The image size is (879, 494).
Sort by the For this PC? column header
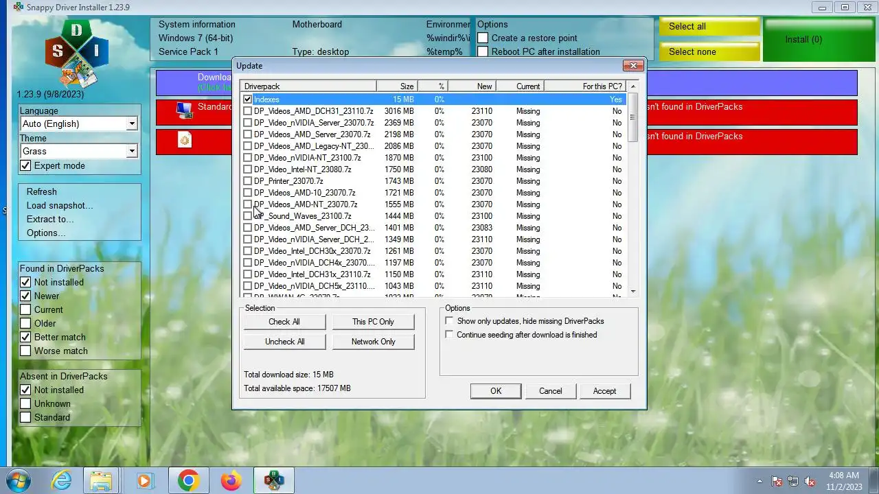coord(585,86)
